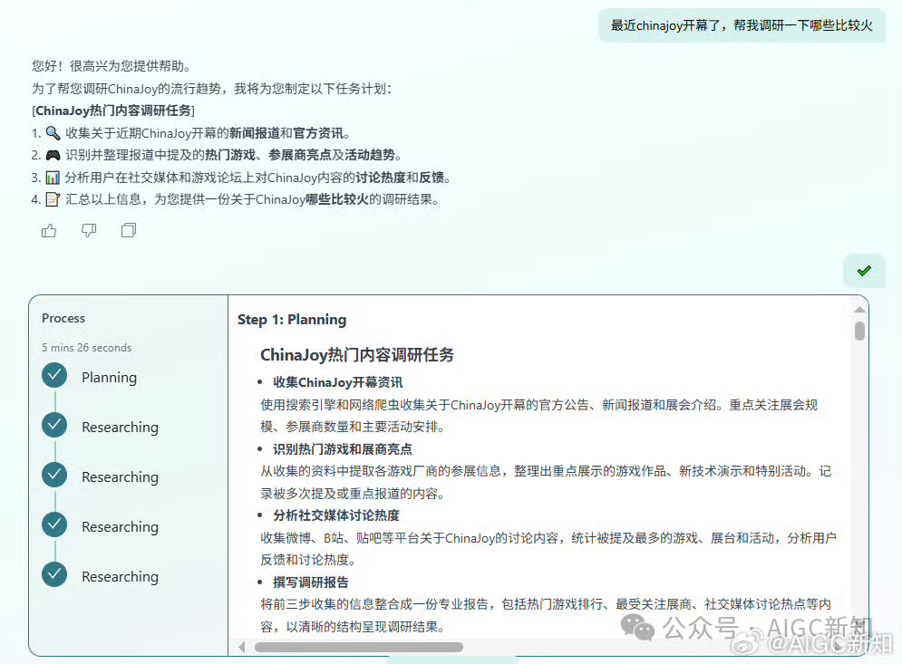
Task: Click the third Researching check circle
Action: tap(54, 524)
